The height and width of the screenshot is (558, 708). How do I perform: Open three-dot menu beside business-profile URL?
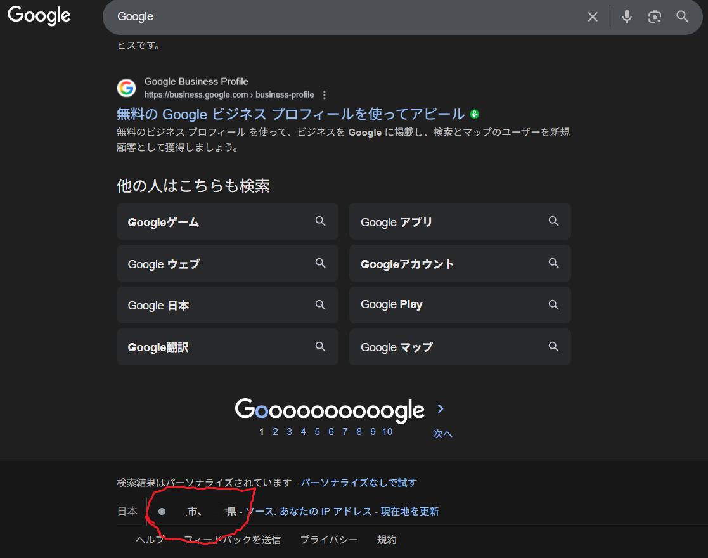tap(325, 95)
